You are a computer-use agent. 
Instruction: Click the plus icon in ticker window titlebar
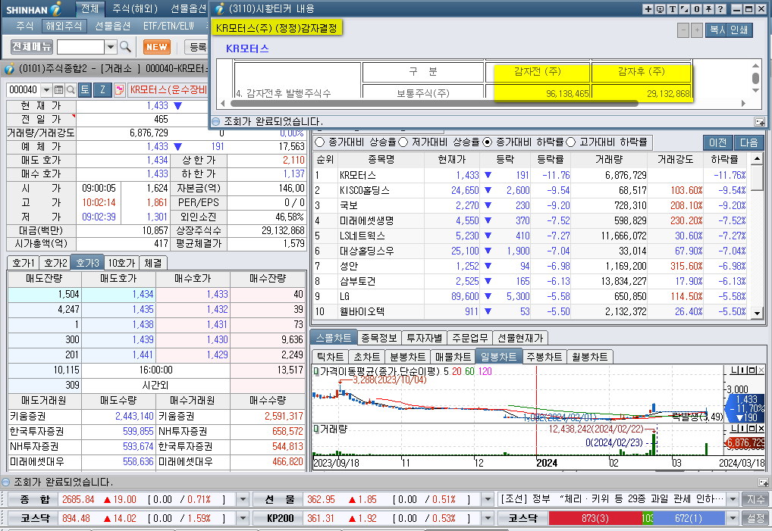coord(648,9)
